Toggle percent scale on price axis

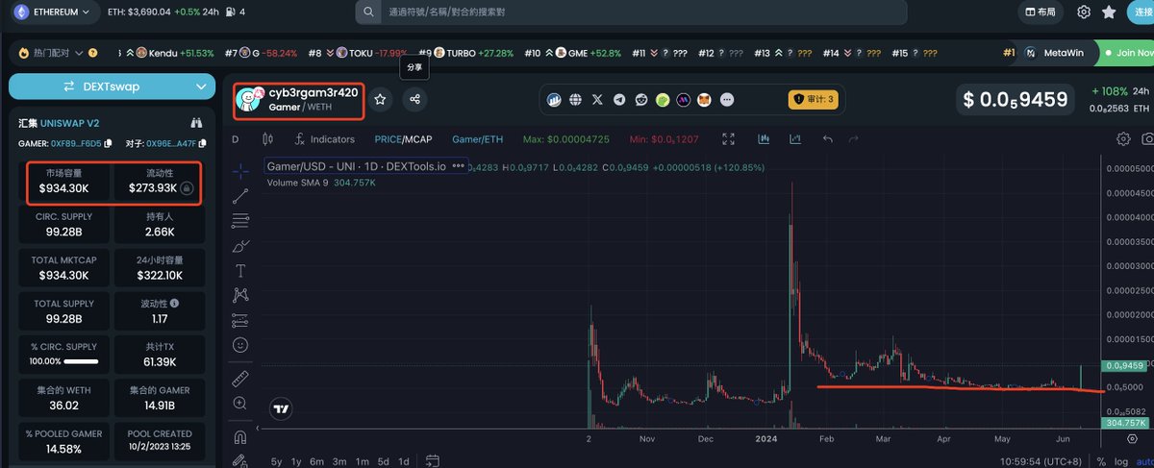click(1101, 462)
